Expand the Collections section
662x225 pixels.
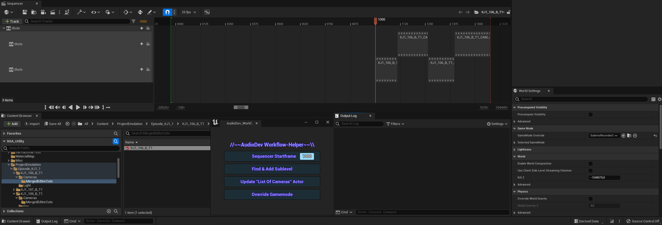click(4, 211)
